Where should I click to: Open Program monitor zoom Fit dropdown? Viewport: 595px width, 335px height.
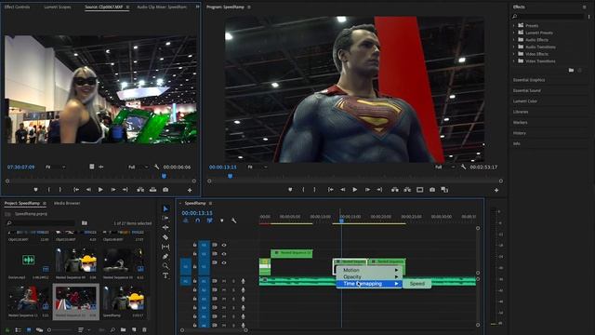pos(258,167)
